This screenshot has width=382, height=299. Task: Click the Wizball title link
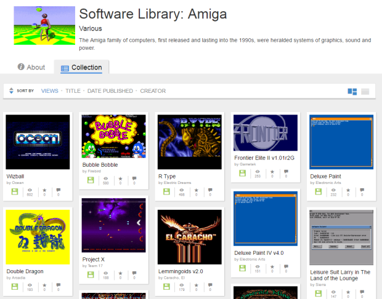15,177
